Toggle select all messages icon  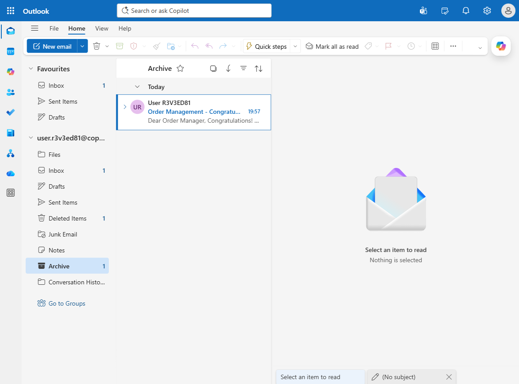coord(214,68)
